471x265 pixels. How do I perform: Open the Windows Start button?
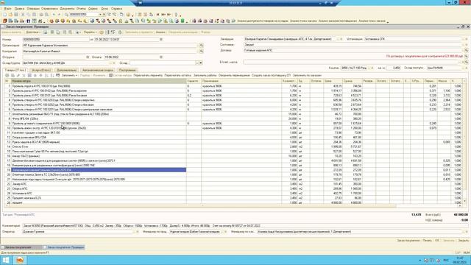[6, 260]
